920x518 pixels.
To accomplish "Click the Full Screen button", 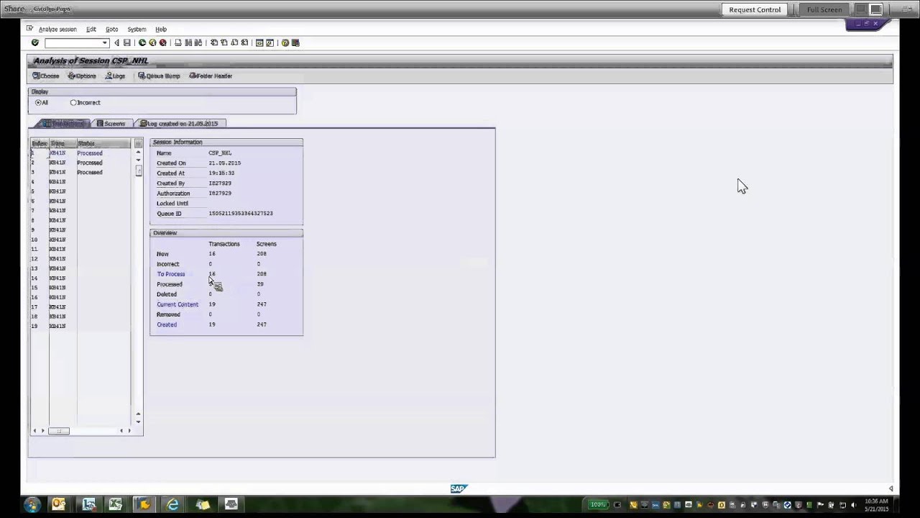I will pos(824,9).
